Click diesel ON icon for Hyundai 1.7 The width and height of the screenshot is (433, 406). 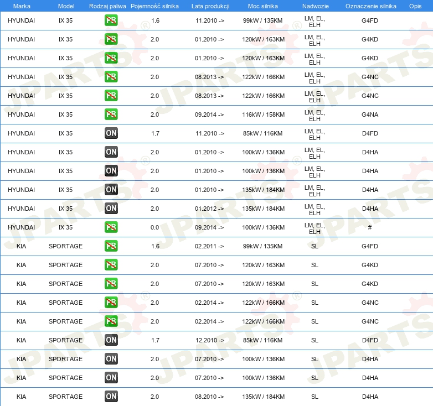coord(111,133)
